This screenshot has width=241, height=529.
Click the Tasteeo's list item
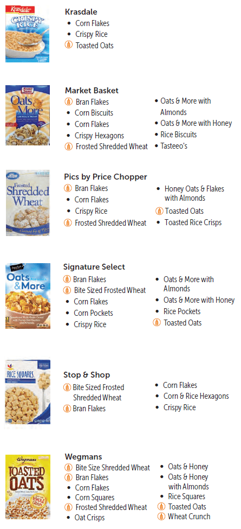point(174,146)
